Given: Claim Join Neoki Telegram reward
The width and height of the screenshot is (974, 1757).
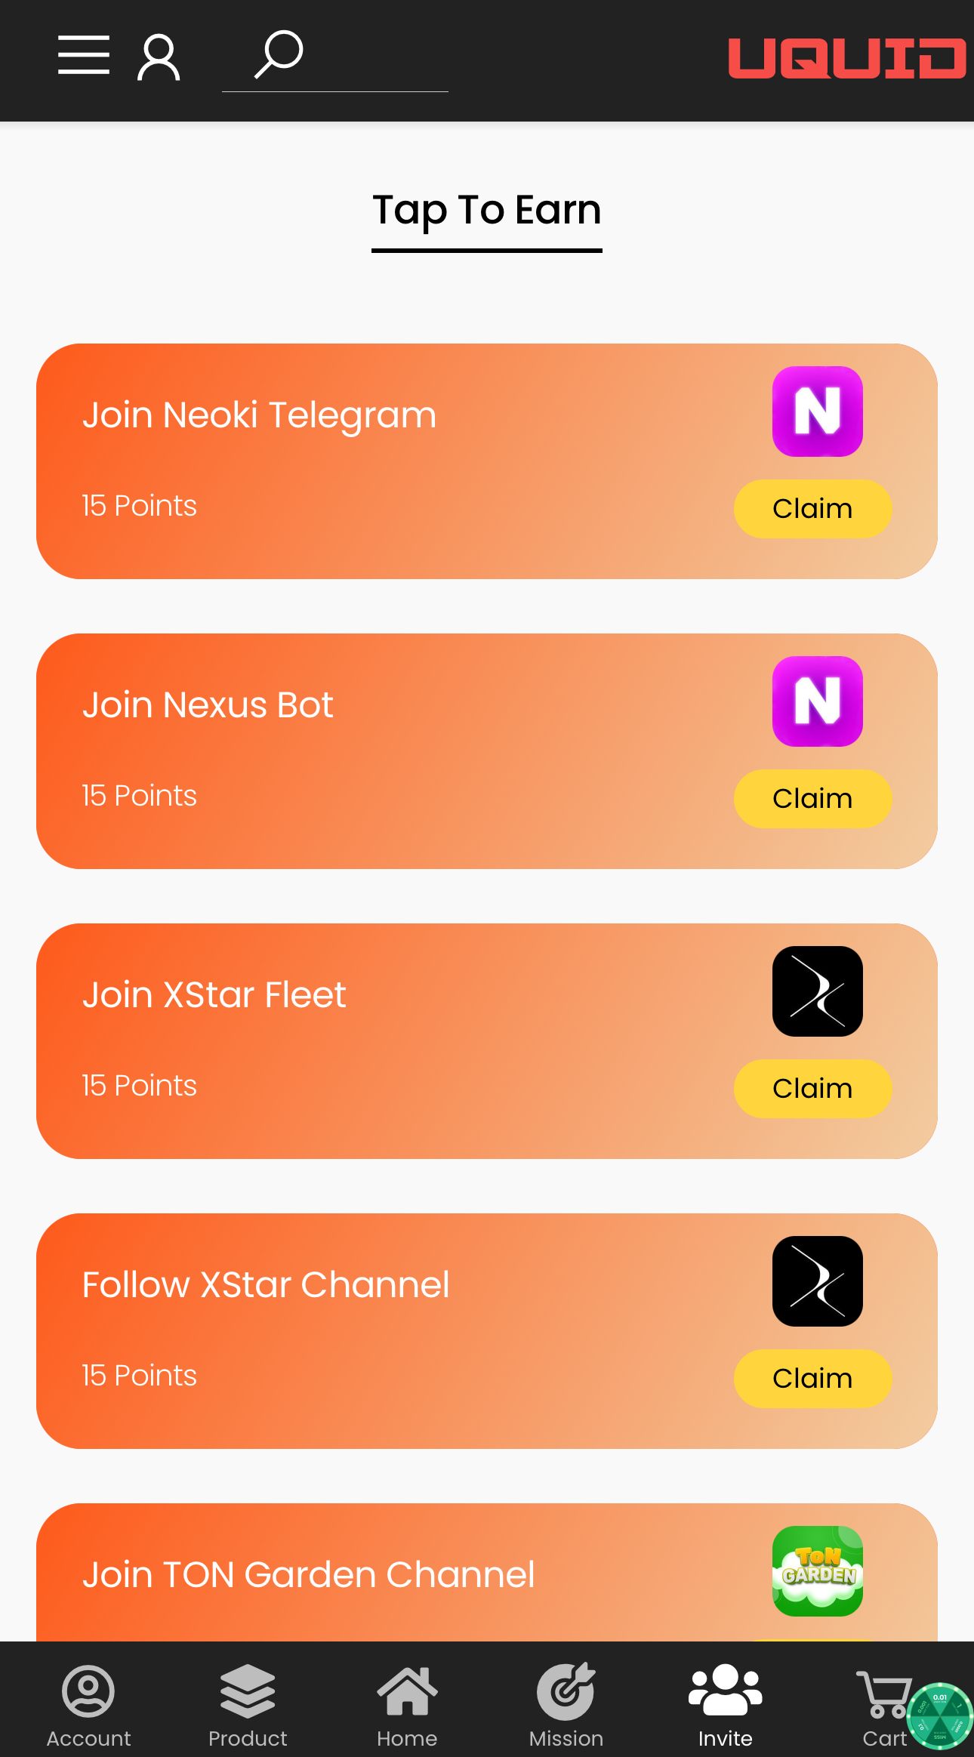Looking at the screenshot, I should tap(812, 509).
